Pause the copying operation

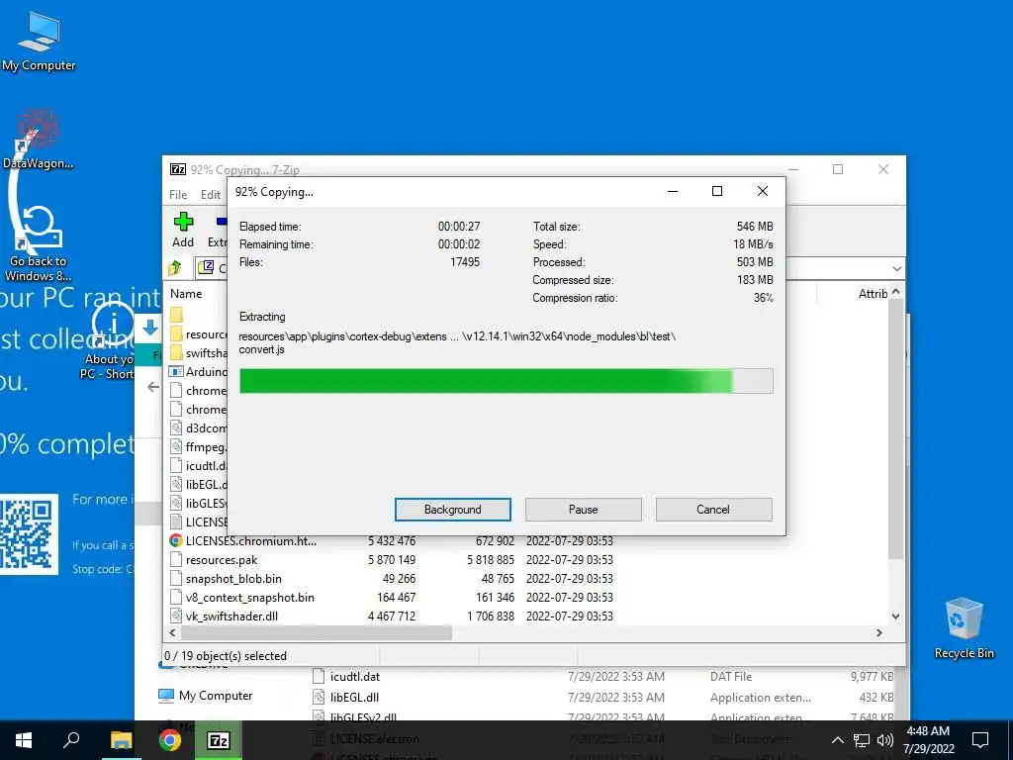click(583, 510)
